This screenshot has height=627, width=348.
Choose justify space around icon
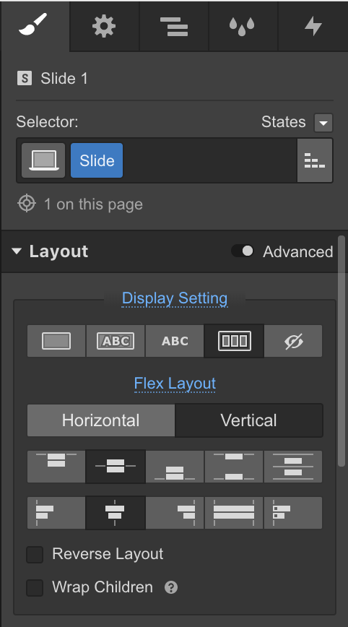(293, 466)
